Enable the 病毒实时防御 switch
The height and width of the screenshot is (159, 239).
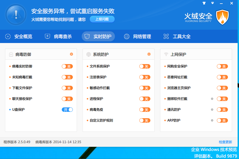[67, 66]
